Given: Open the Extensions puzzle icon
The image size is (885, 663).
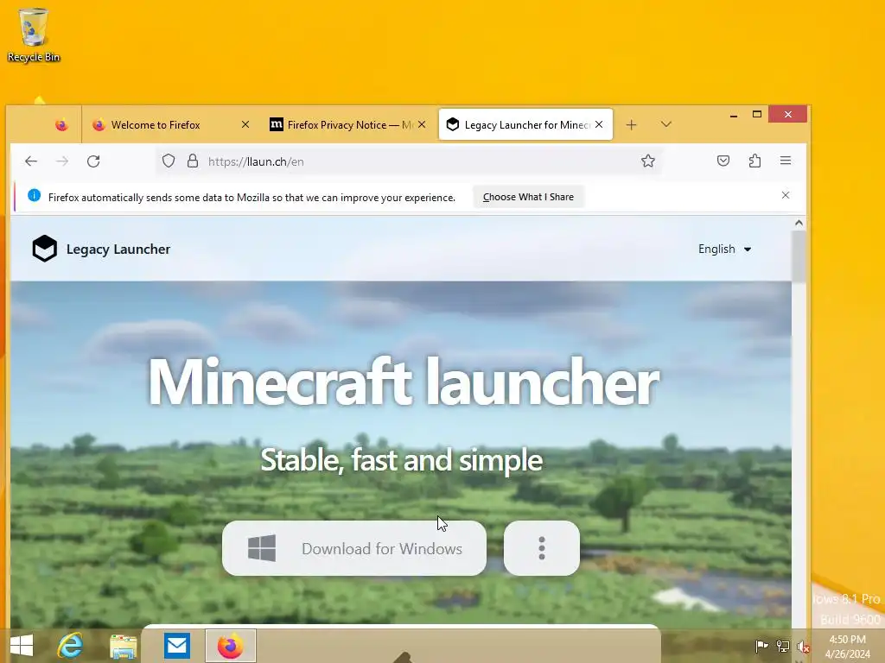Looking at the screenshot, I should pos(754,161).
